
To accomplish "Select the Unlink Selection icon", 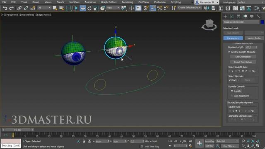I will (x=26, y=8).
